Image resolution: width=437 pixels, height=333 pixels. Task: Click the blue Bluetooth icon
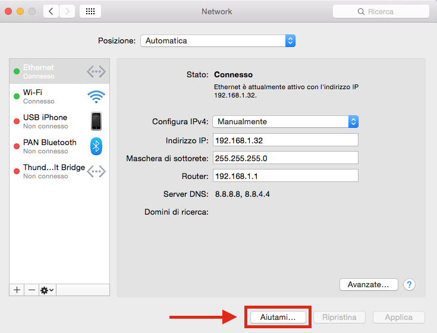[x=96, y=146]
